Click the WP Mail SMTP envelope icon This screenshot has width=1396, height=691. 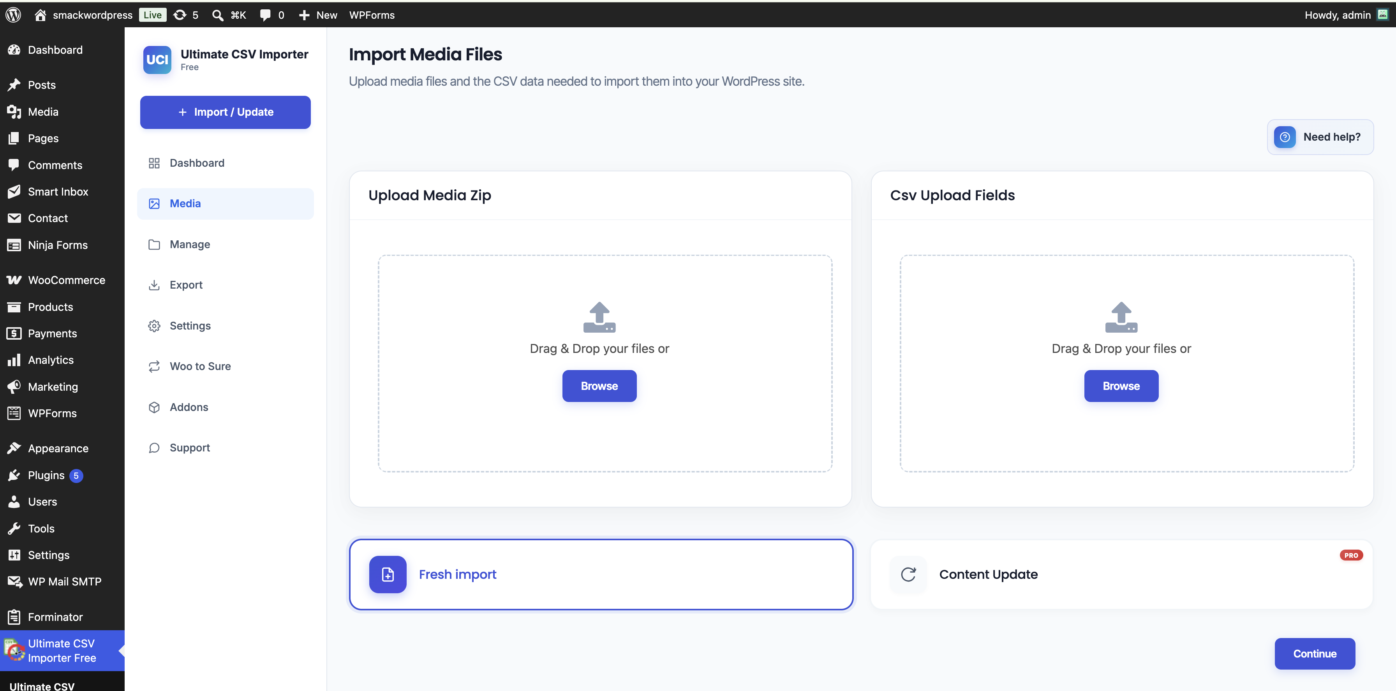(x=15, y=582)
